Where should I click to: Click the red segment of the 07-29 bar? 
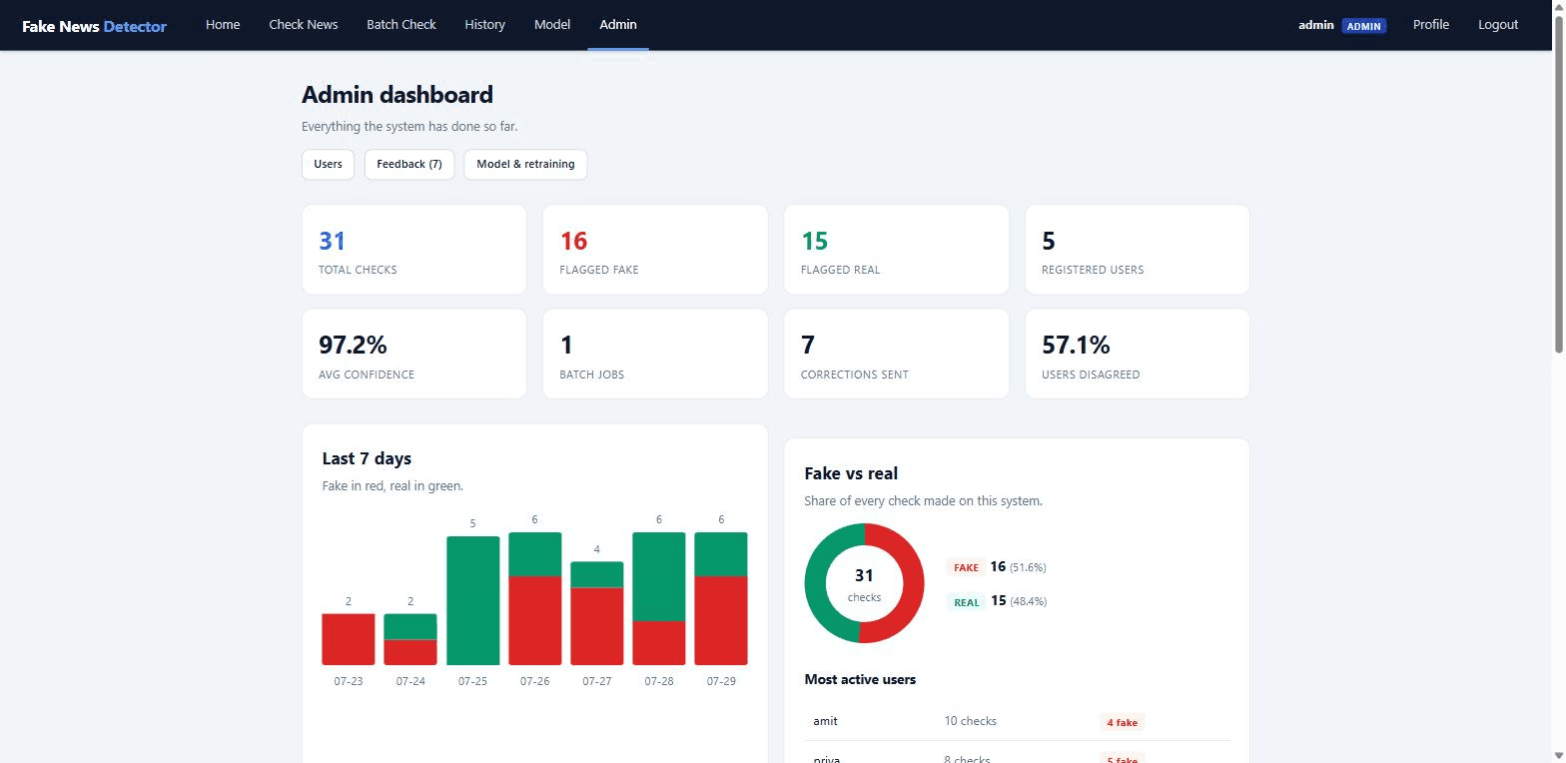pyautogui.click(x=721, y=620)
